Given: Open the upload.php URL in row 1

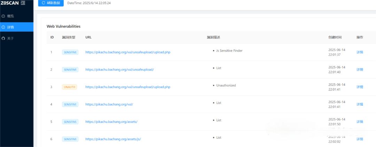Looking at the screenshot, I should click(x=128, y=52).
